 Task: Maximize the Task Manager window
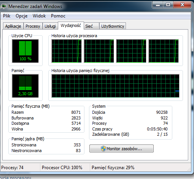pyautogui.click(x=168, y=5)
